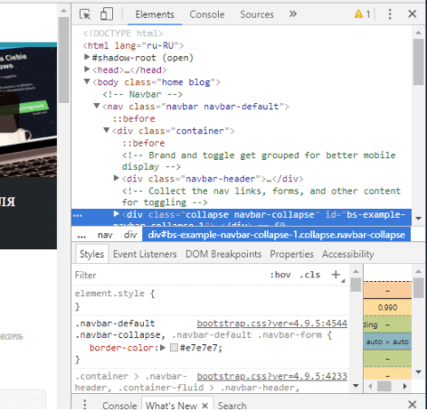This screenshot has height=412, width=427.
Task: Open the DevTools three-dot customize menu
Action: 390,14
